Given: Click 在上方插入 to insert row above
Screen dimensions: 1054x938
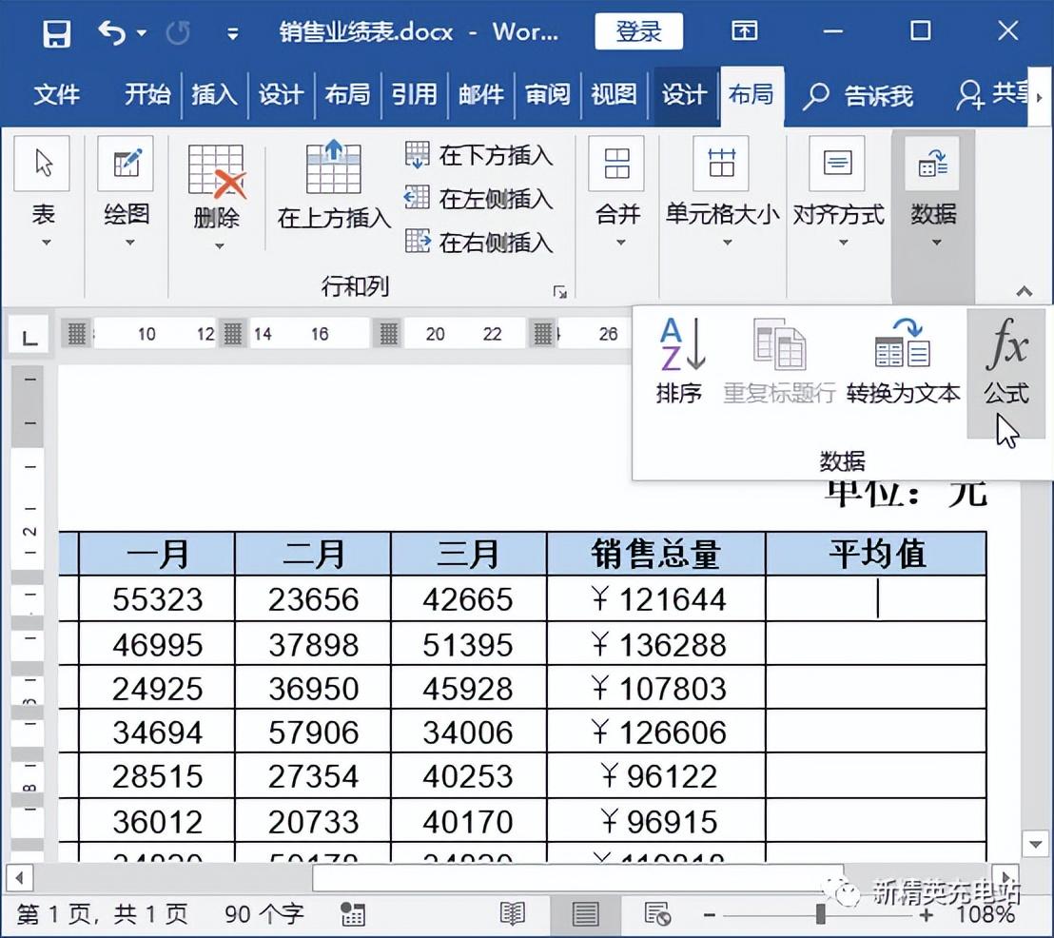Looking at the screenshot, I should pos(330,190).
